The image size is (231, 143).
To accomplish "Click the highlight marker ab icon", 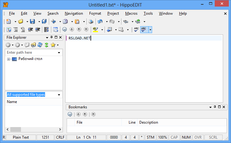I will (95, 30).
